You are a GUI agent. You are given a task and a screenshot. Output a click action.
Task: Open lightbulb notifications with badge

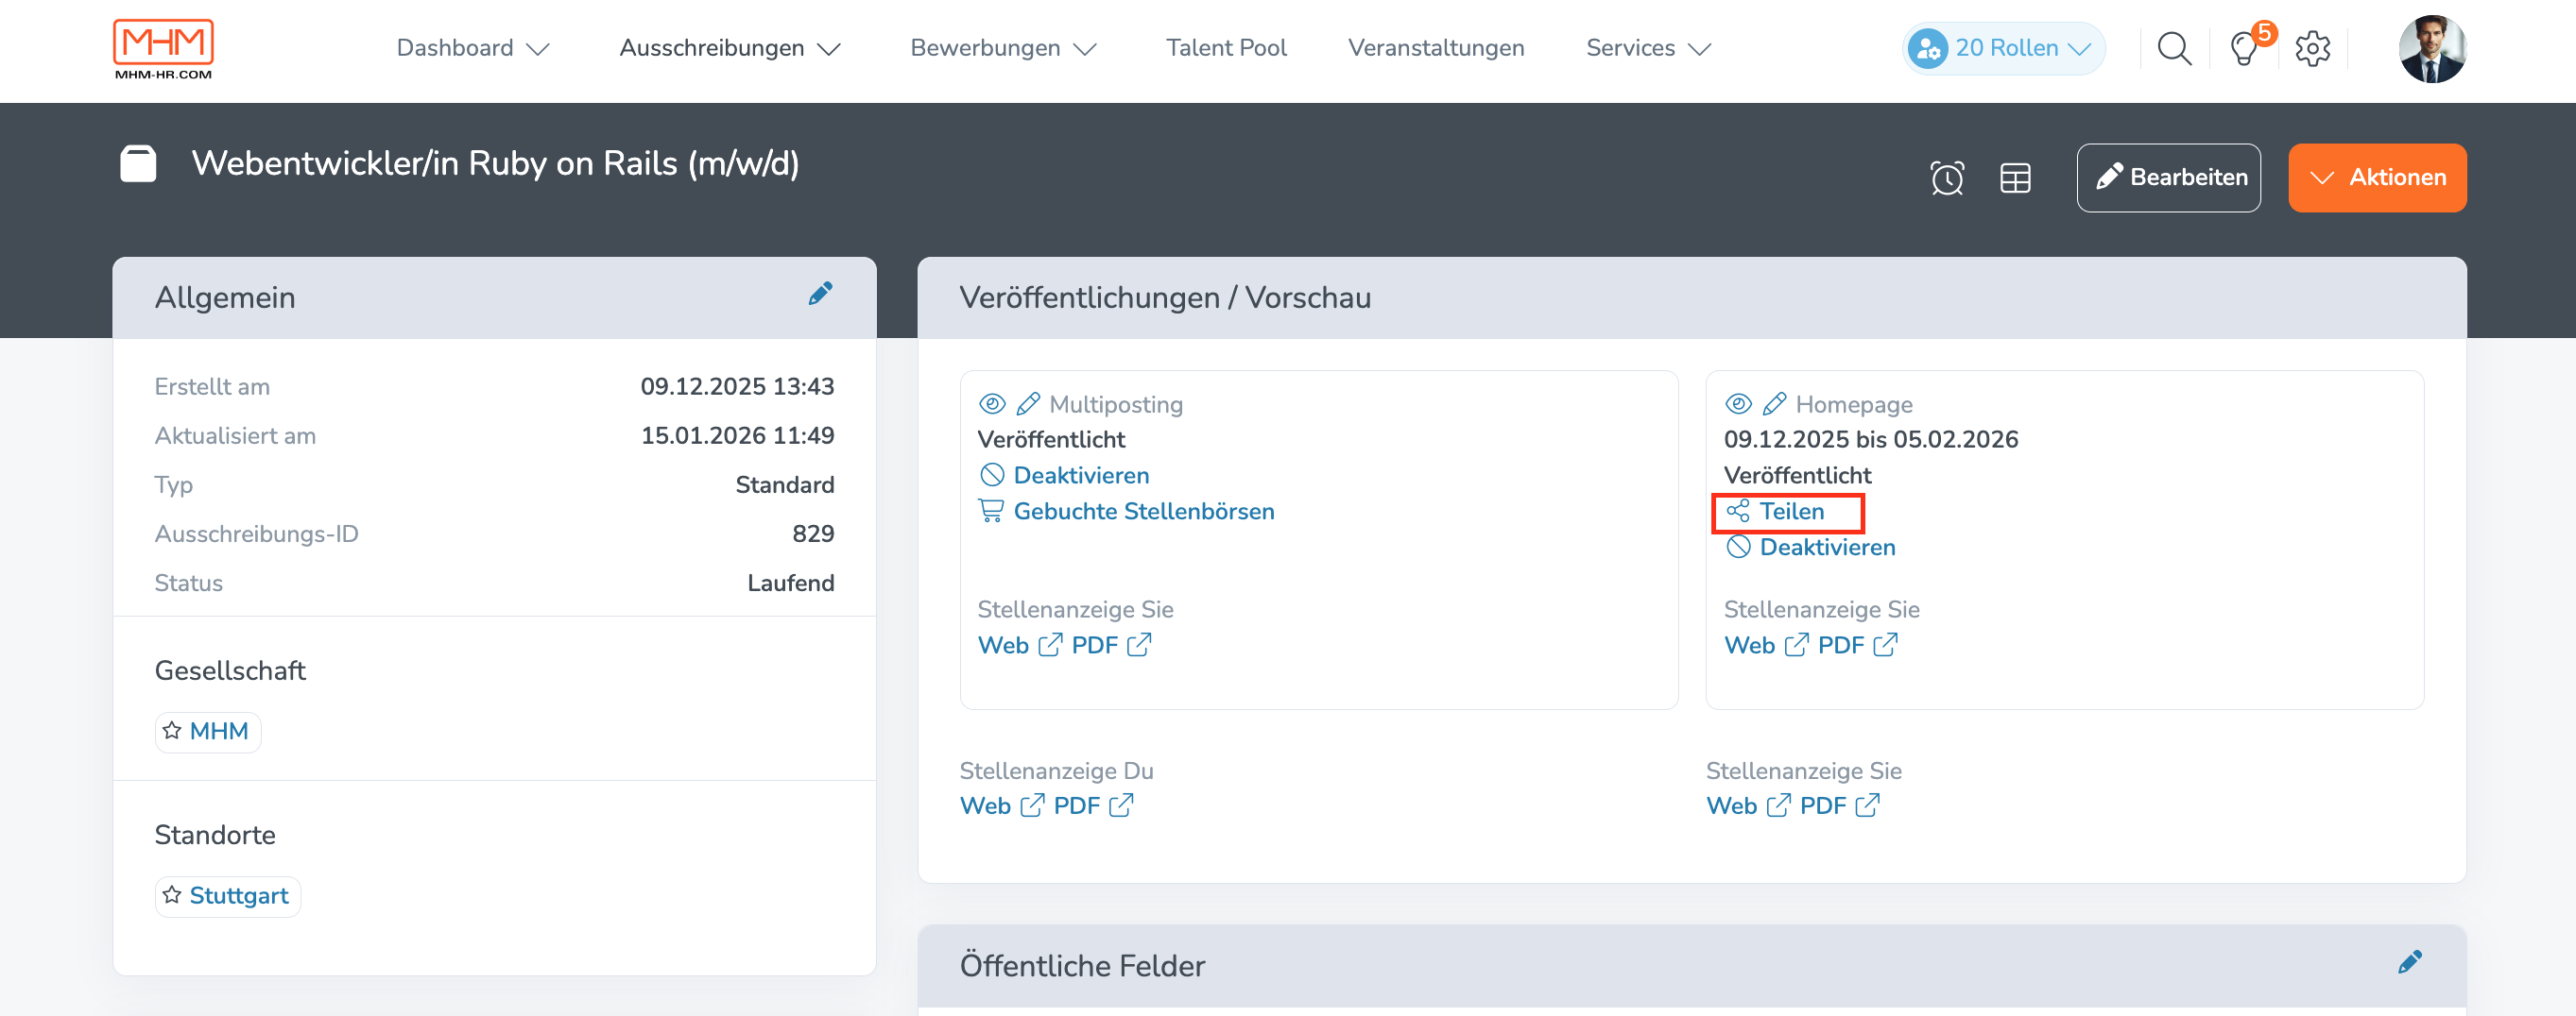click(x=2244, y=48)
